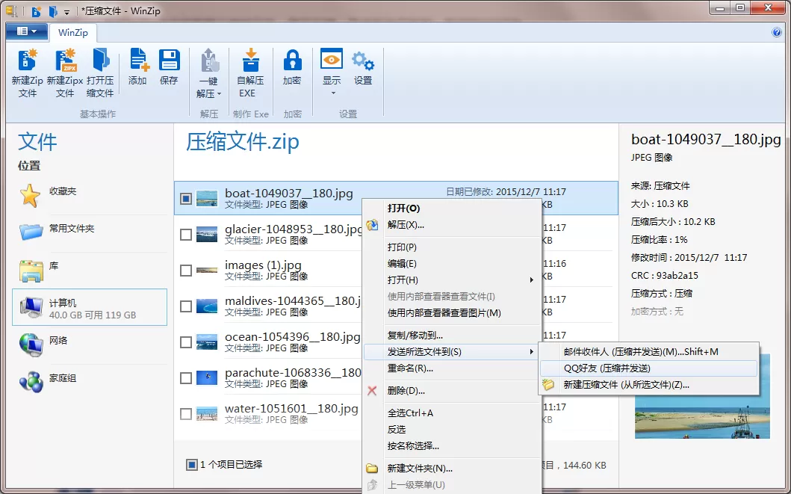Click the WinZip app icon in title bar
Screen dimensions: 791x494
coord(12,10)
